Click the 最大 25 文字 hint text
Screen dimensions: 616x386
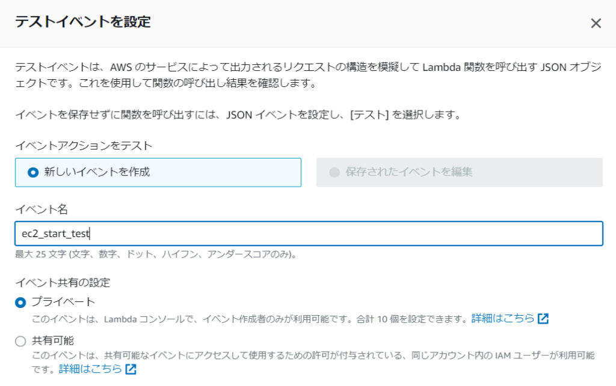pos(155,255)
